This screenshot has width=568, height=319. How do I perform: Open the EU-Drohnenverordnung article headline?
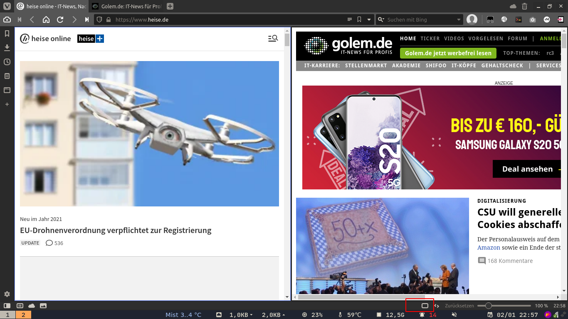116,230
